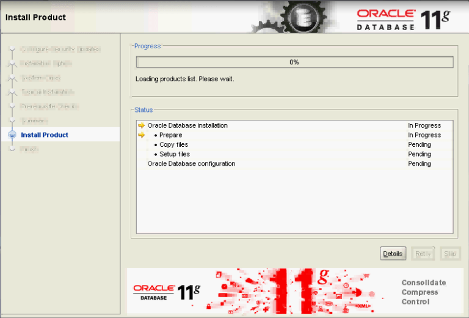Image resolution: width=469 pixels, height=318 pixels.
Task: Click In Progress status of Prepare
Action: (424, 135)
